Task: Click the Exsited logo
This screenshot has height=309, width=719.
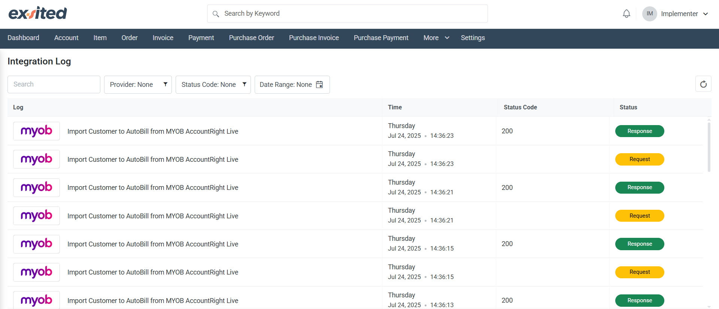Action: [37, 13]
